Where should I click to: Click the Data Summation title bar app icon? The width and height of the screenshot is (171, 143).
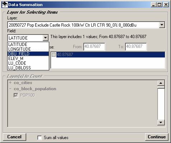[x=5, y=5]
